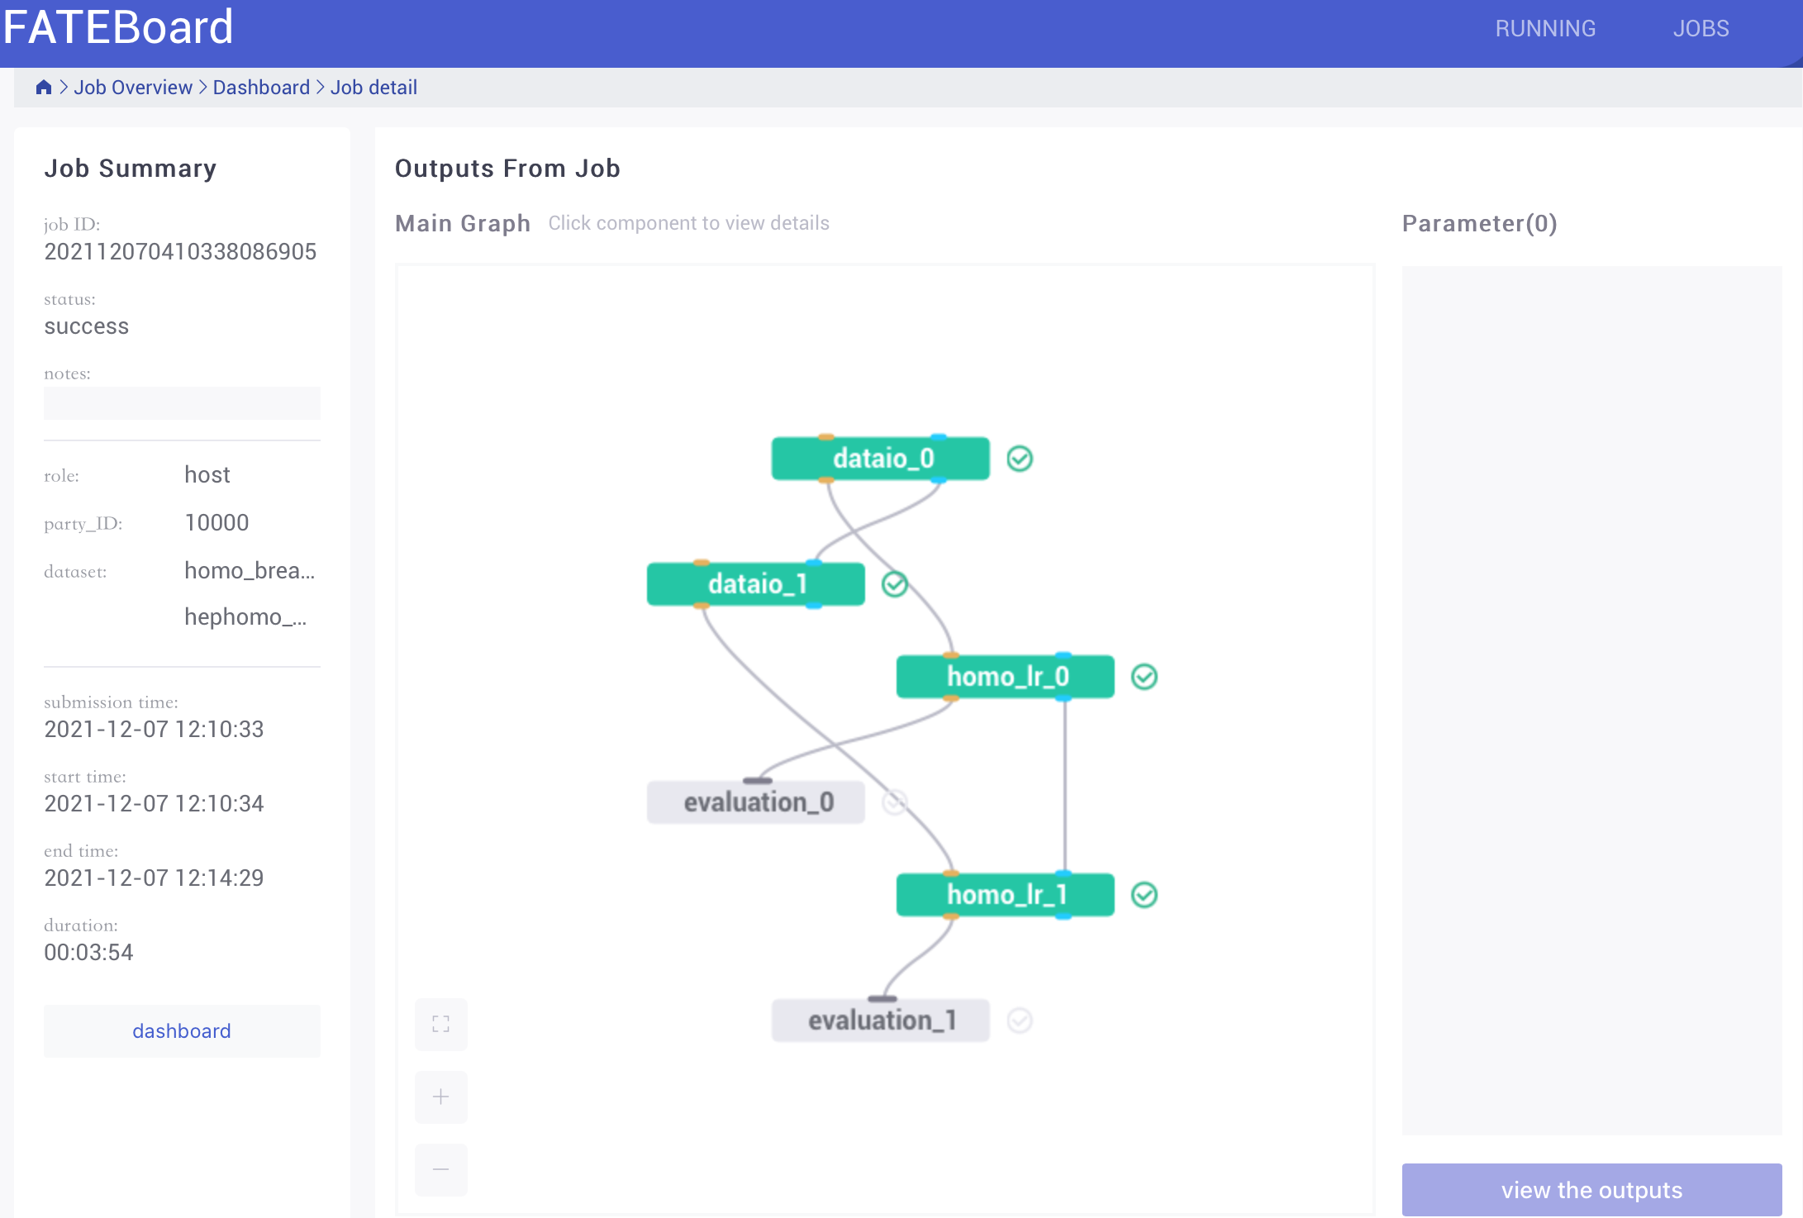Screen dimensions: 1803x1218
Task: Click the success checkmark beside dataio_0
Action: pos(1020,459)
